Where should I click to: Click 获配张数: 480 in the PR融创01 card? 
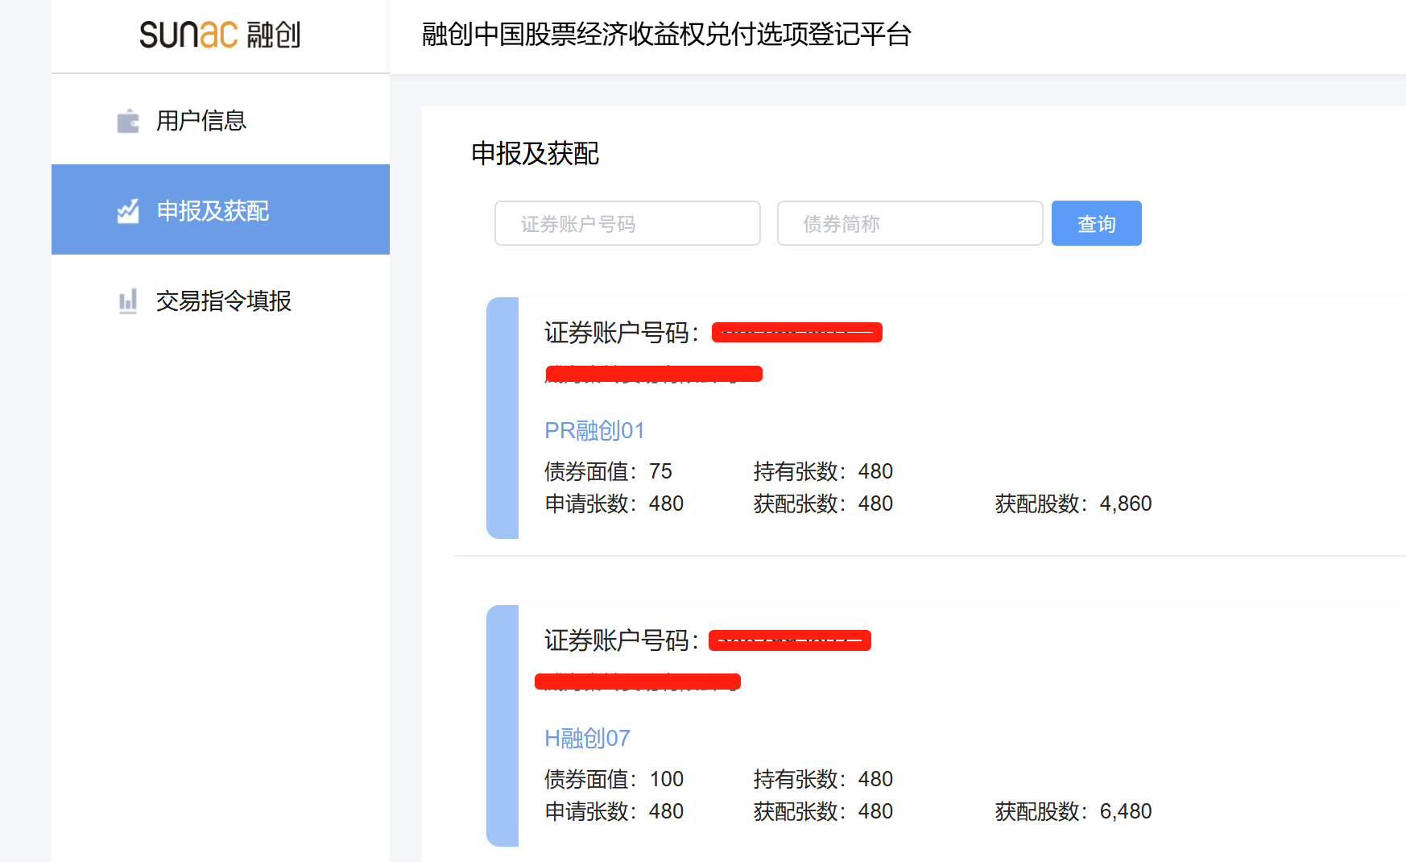click(x=823, y=504)
